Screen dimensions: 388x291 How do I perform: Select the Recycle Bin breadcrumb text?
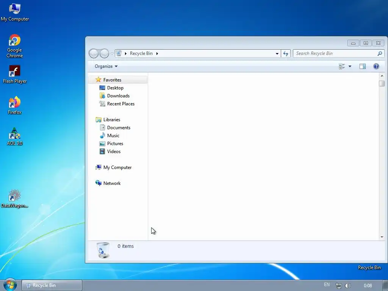point(141,53)
